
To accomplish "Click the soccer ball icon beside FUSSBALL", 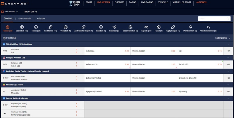I will (x=4, y=38).
